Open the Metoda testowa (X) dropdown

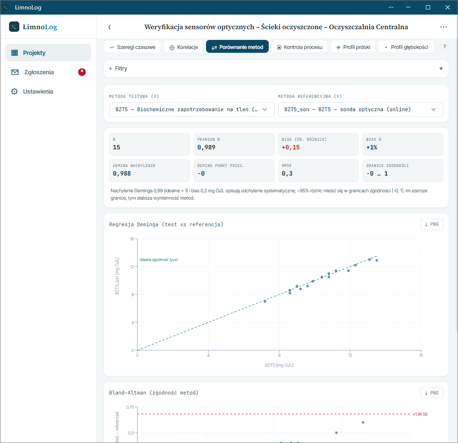pyautogui.click(x=191, y=109)
